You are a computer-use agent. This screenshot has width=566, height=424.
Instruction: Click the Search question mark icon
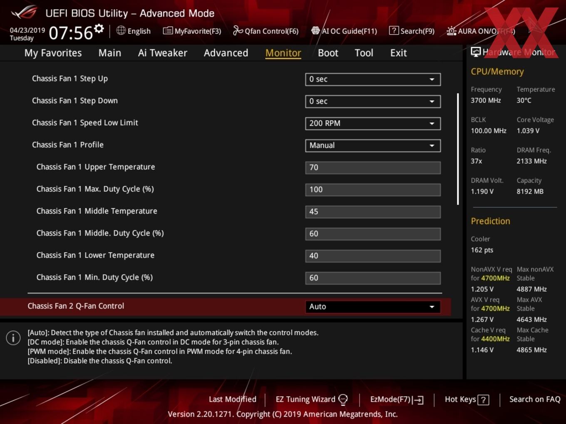click(x=394, y=30)
